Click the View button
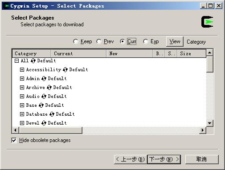Image resolution: width=225 pixels, height=170 pixels. click(x=175, y=41)
